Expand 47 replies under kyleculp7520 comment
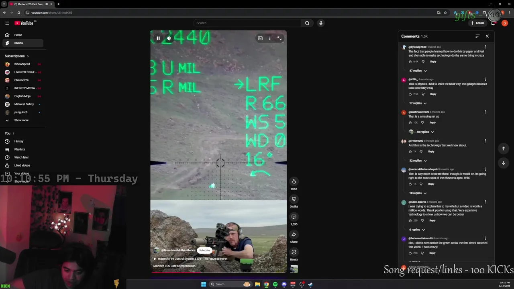 click(x=418, y=71)
